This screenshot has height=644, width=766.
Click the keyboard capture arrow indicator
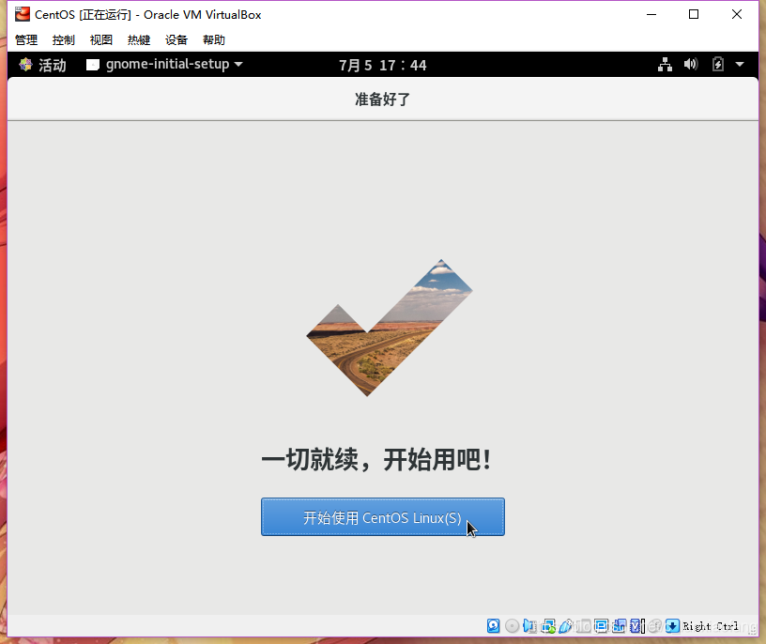pyautogui.click(x=672, y=626)
